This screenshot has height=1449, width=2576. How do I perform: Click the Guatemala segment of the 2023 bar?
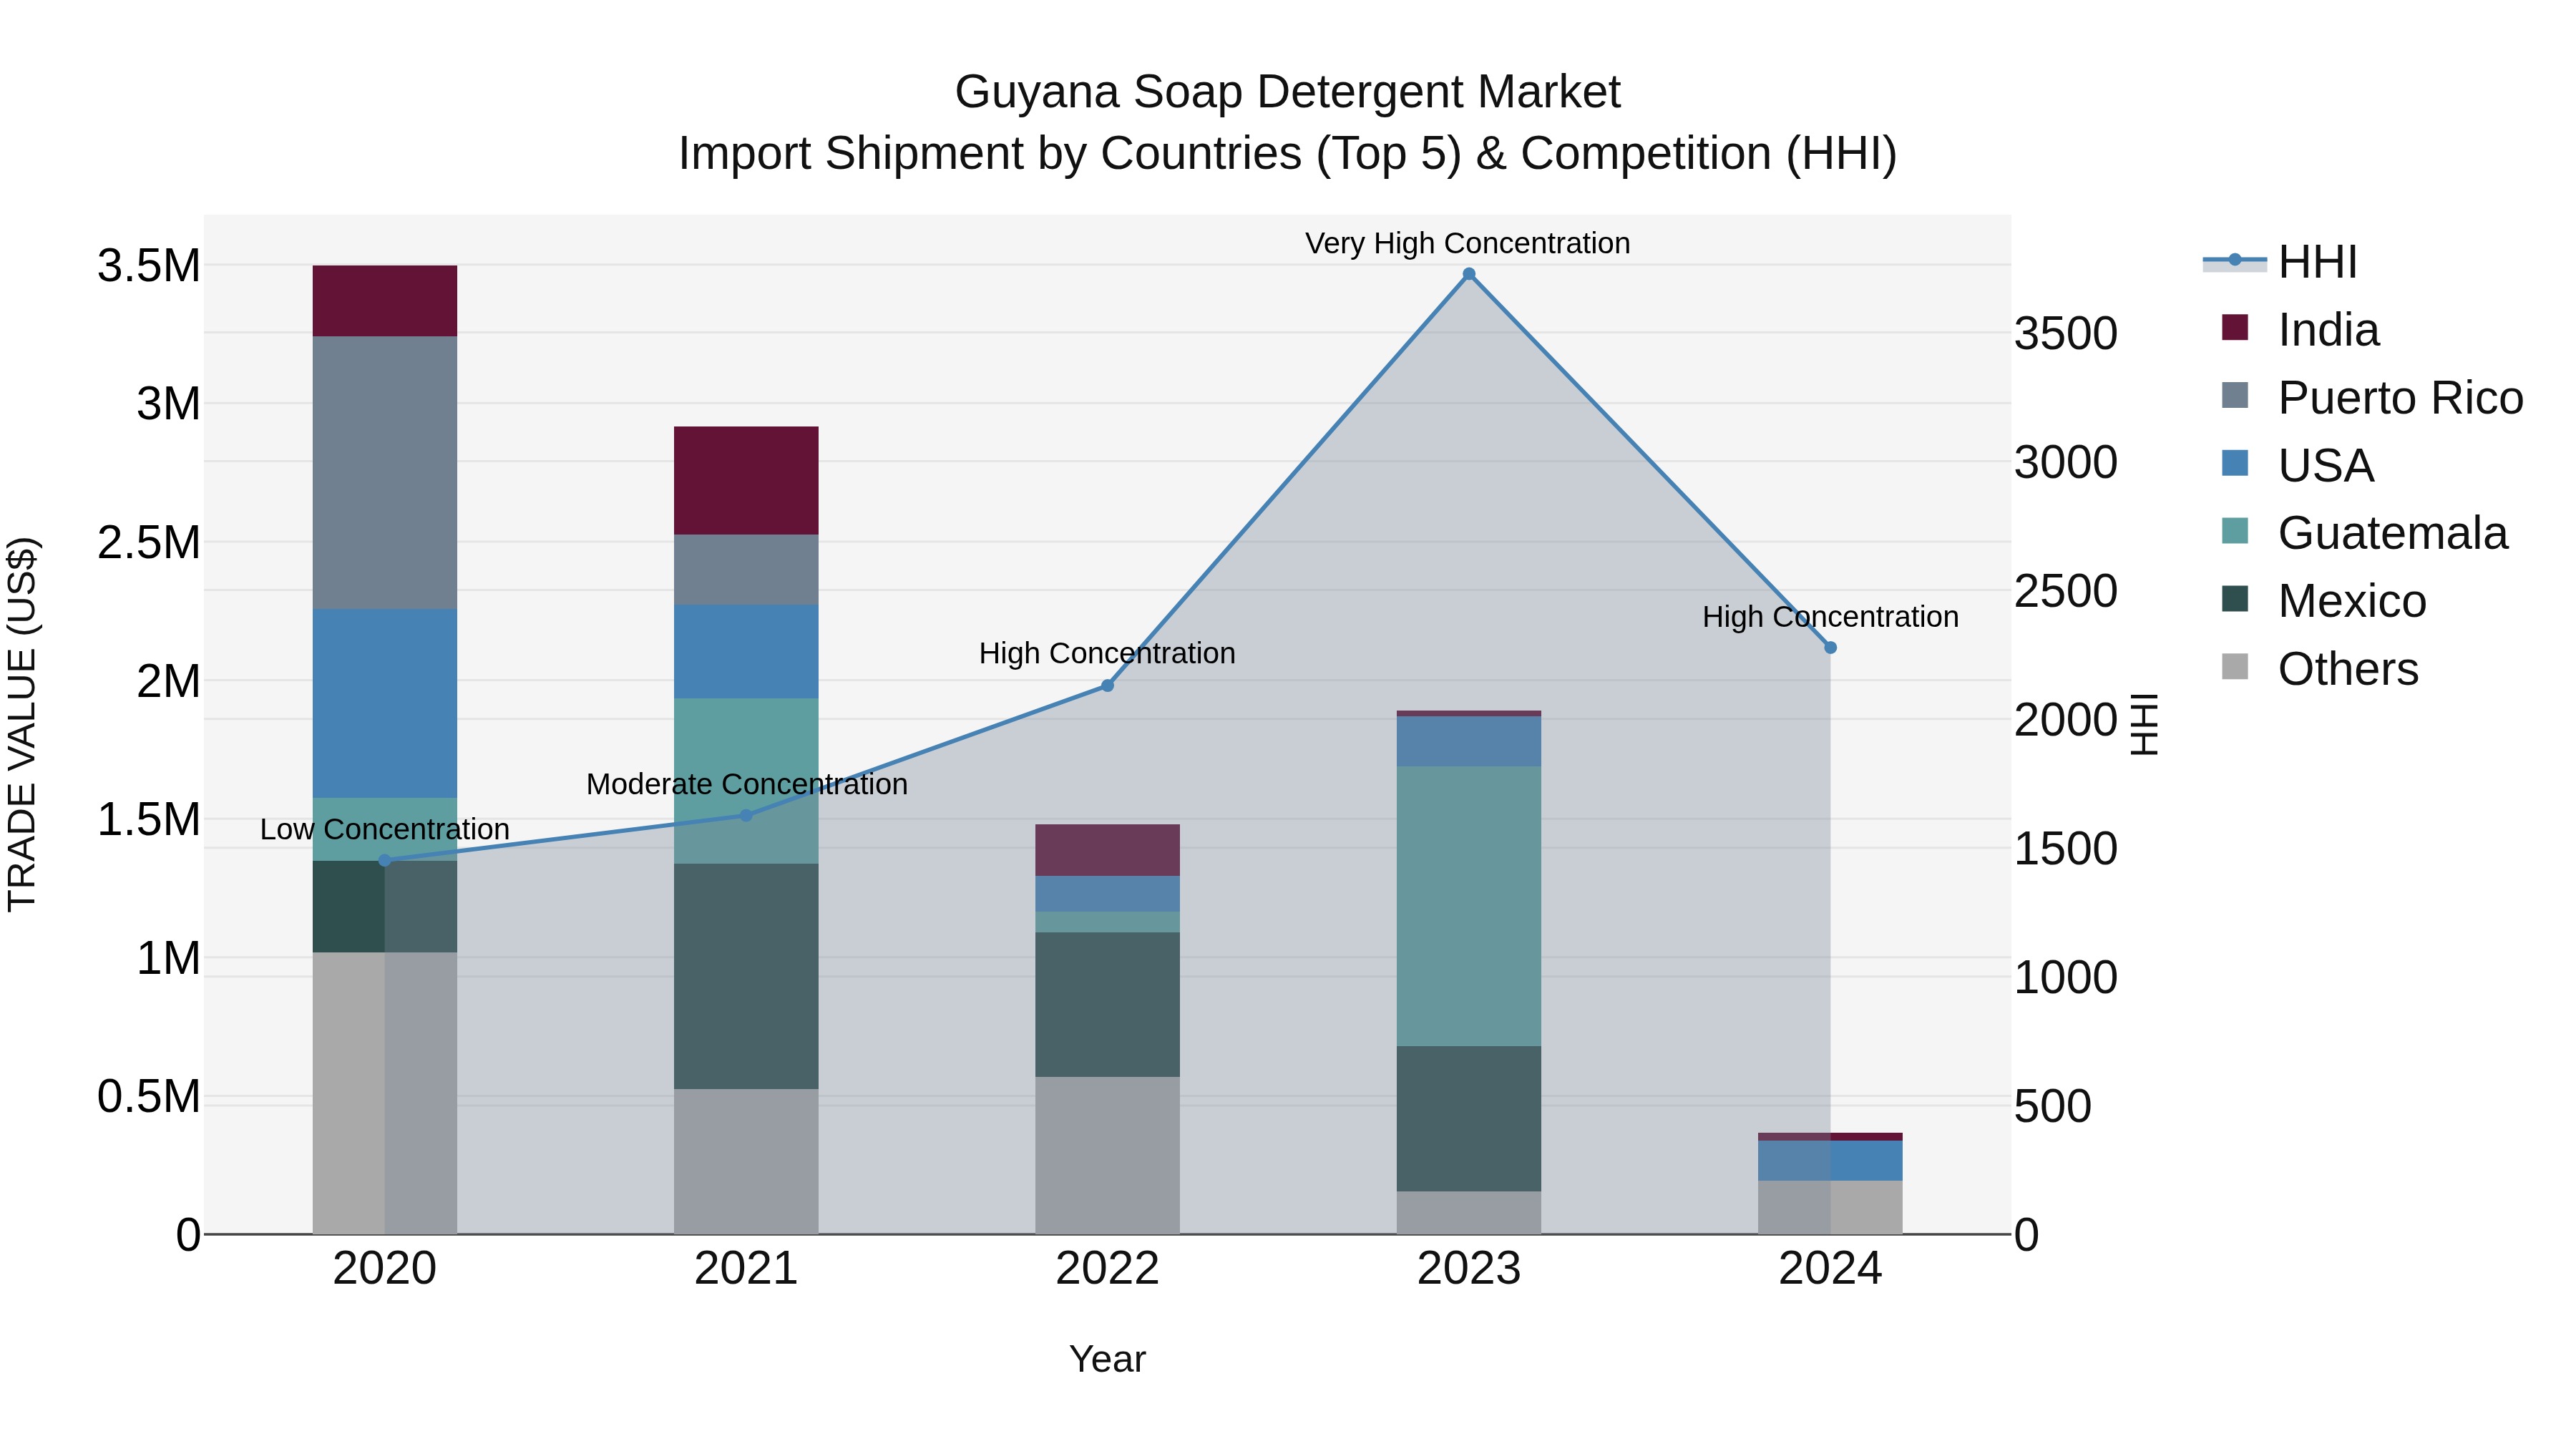point(1469,907)
